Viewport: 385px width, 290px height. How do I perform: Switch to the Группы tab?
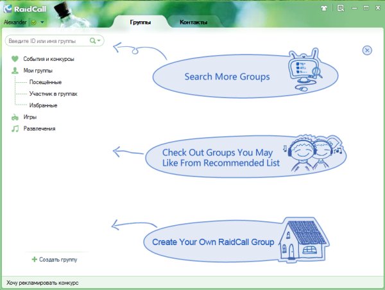pyautogui.click(x=140, y=22)
